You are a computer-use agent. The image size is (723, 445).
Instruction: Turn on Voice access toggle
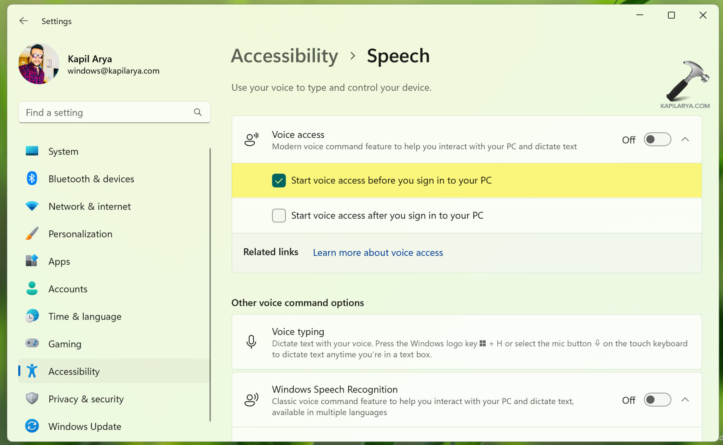coord(657,139)
